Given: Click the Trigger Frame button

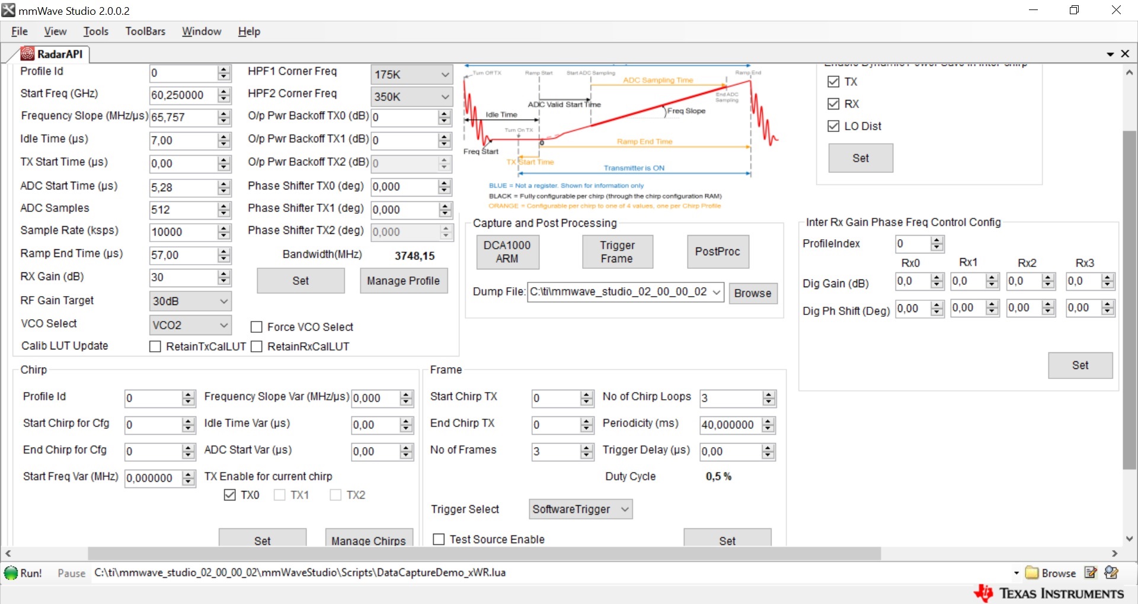Looking at the screenshot, I should click(x=617, y=252).
